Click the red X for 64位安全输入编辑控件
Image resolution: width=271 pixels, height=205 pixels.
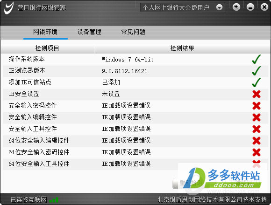[257, 141]
